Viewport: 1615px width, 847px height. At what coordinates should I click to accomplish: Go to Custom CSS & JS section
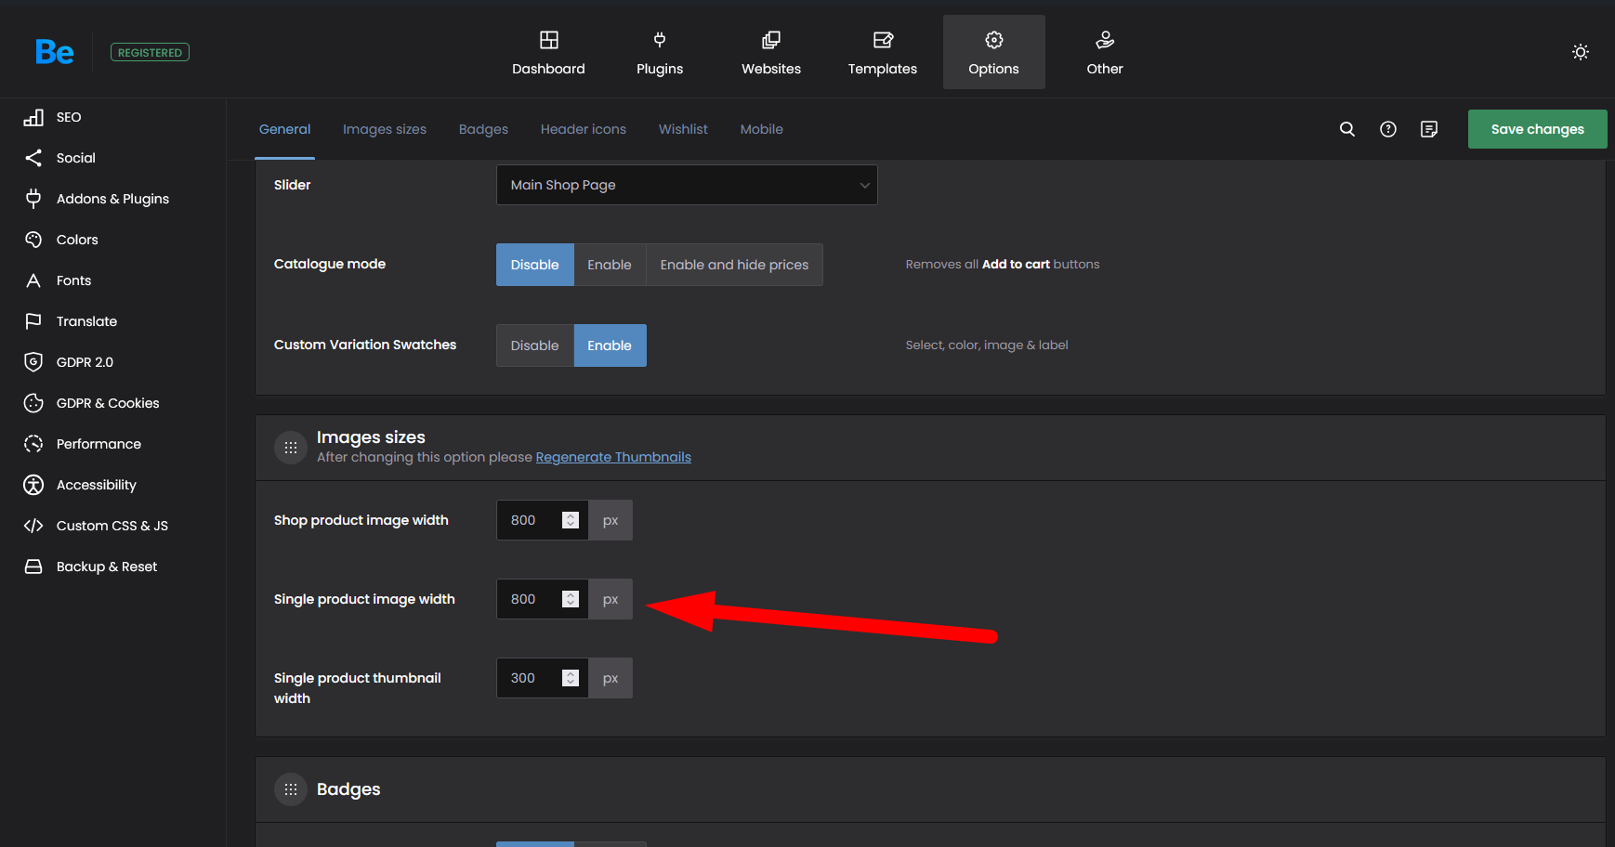tap(112, 526)
